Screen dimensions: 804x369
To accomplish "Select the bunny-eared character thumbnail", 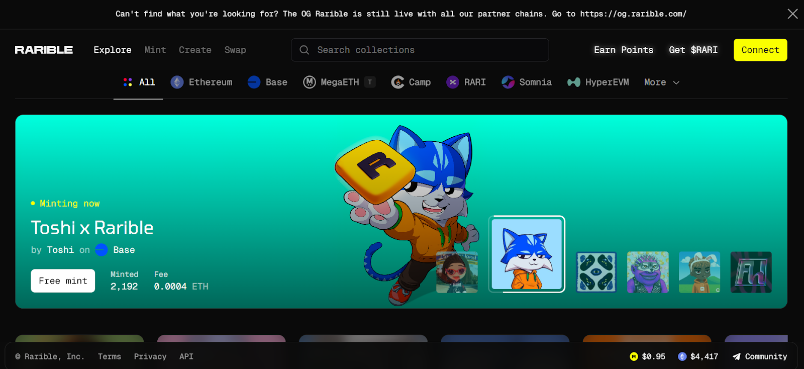I will [x=699, y=272].
